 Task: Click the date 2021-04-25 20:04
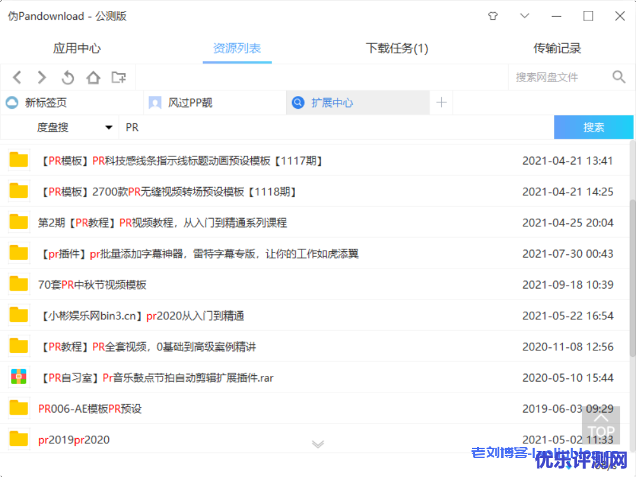pyautogui.click(x=567, y=223)
